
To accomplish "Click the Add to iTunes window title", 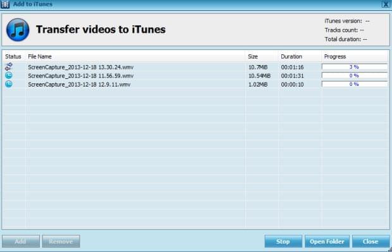I will pyautogui.click(x=33, y=4).
